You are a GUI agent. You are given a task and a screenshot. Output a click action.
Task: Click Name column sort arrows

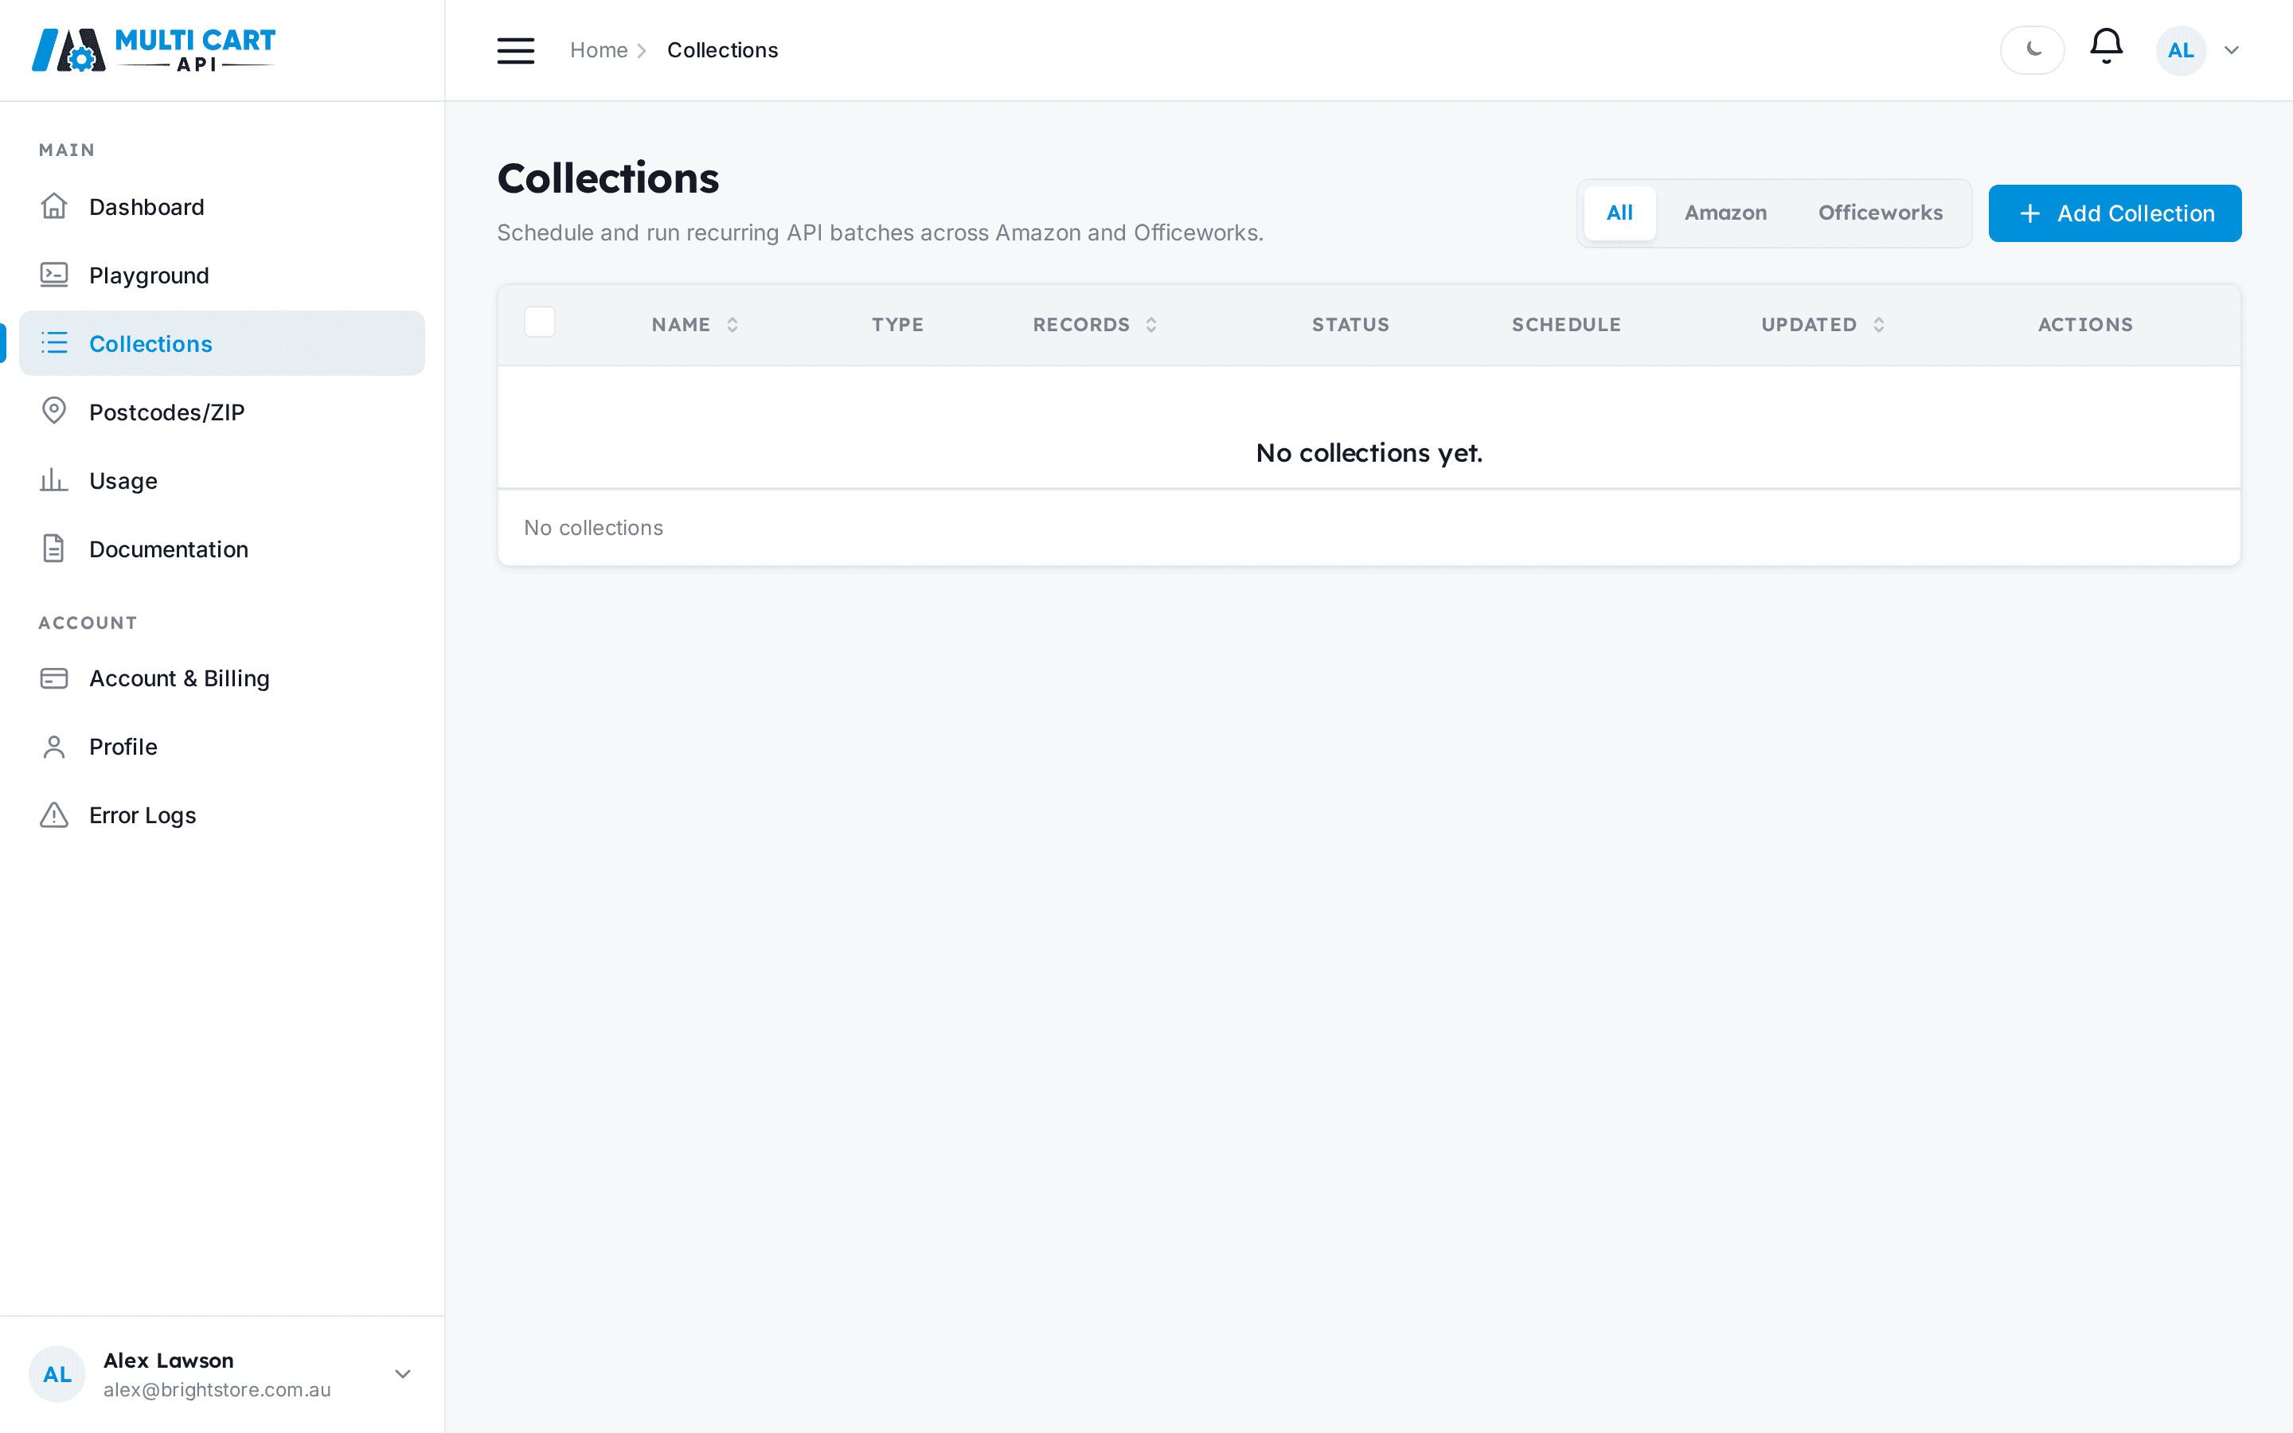pyautogui.click(x=732, y=324)
